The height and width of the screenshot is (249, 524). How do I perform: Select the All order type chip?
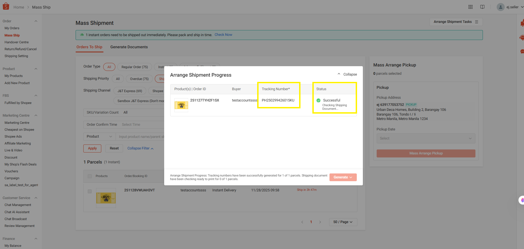109,67
